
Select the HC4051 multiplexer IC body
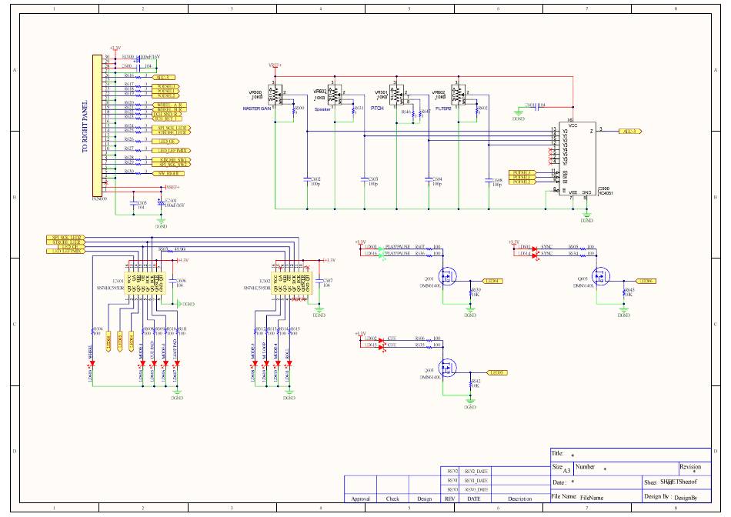pos(577,158)
